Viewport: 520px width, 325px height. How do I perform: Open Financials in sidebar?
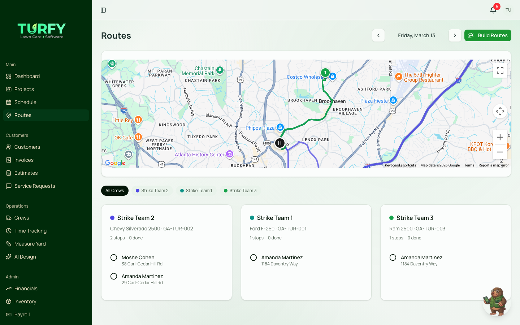tap(46, 289)
